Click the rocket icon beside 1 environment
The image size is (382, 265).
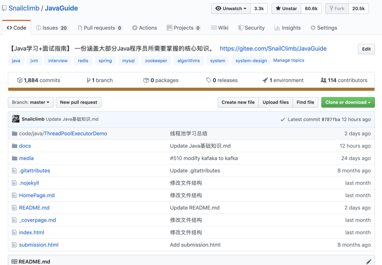265,80
